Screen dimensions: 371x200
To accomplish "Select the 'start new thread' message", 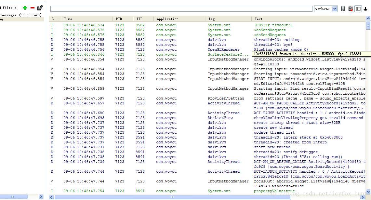I will (272, 147).
